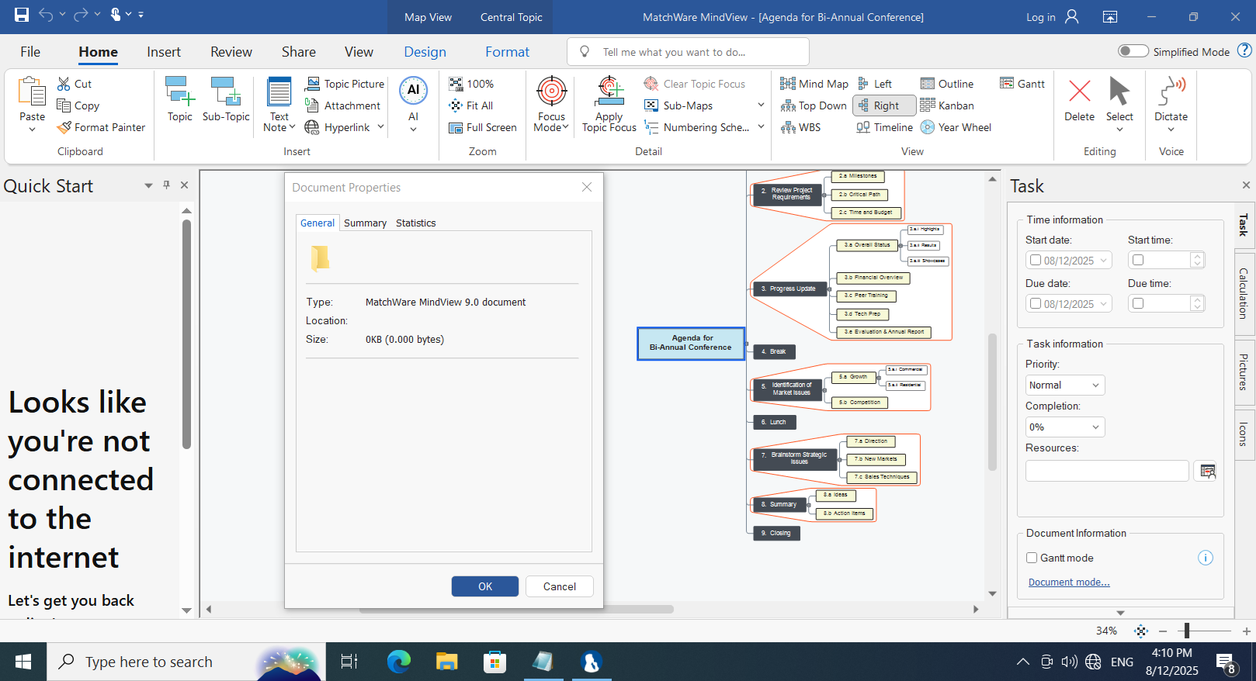This screenshot has height=681, width=1256.
Task: Check the Start date checkbox
Action: click(x=1036, y=261)
